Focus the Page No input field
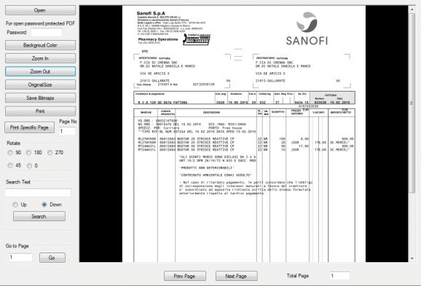This screenshot has width=421, height=286. coord(67,131)
